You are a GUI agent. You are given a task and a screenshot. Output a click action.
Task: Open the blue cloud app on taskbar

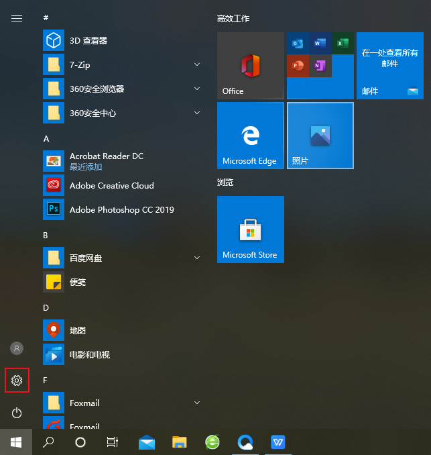245,442
